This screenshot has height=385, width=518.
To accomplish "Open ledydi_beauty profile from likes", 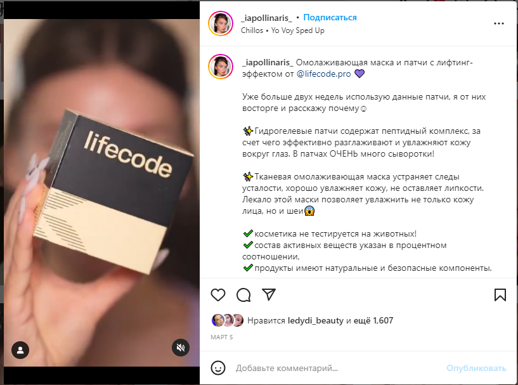I will 316,320.
